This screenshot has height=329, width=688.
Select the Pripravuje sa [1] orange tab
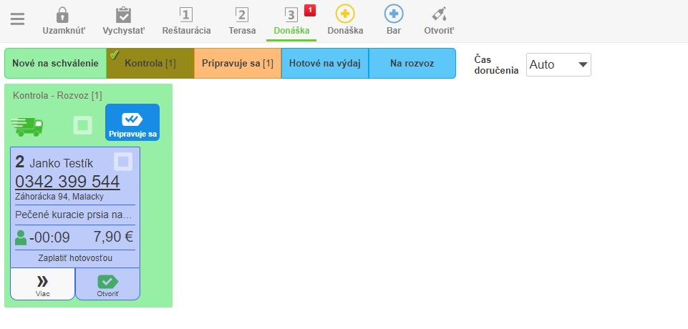pyautogui.click(x=237, y=64)
